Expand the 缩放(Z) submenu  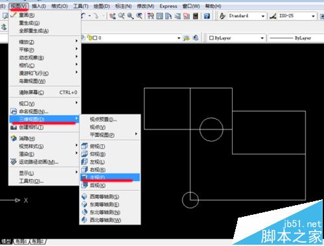[x=45, y=42]
